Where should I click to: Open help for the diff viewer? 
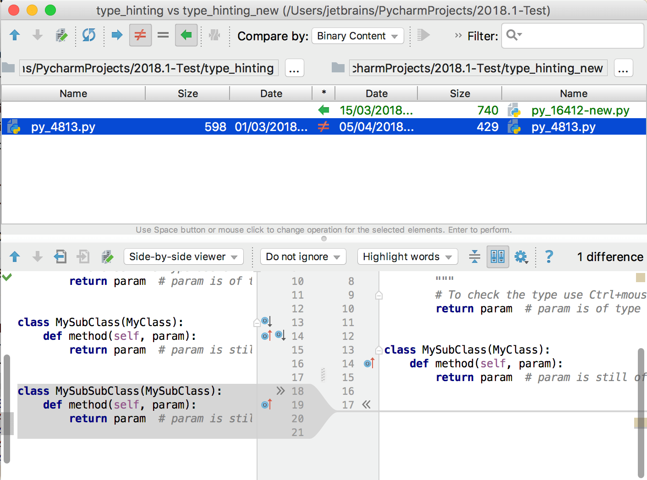549,256
